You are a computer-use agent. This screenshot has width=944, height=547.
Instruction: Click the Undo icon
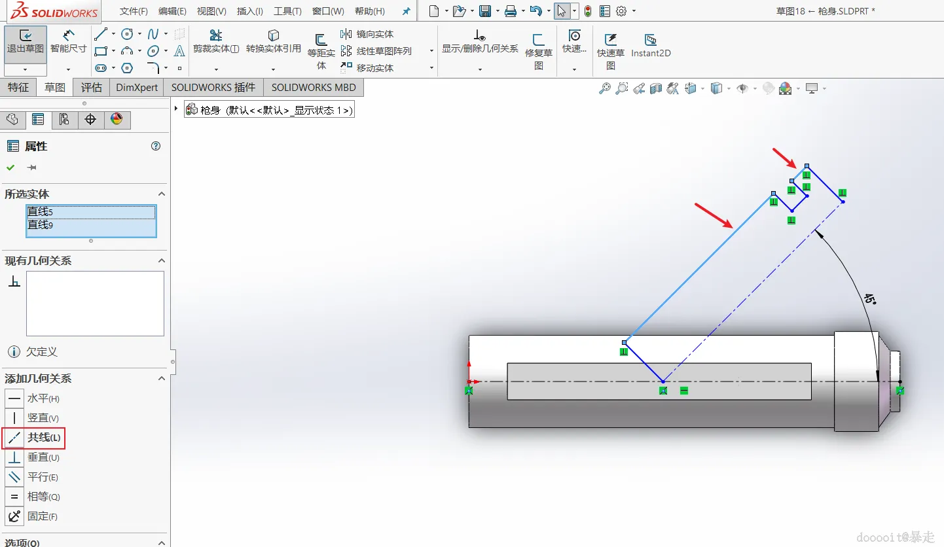[x=536, y=11]
